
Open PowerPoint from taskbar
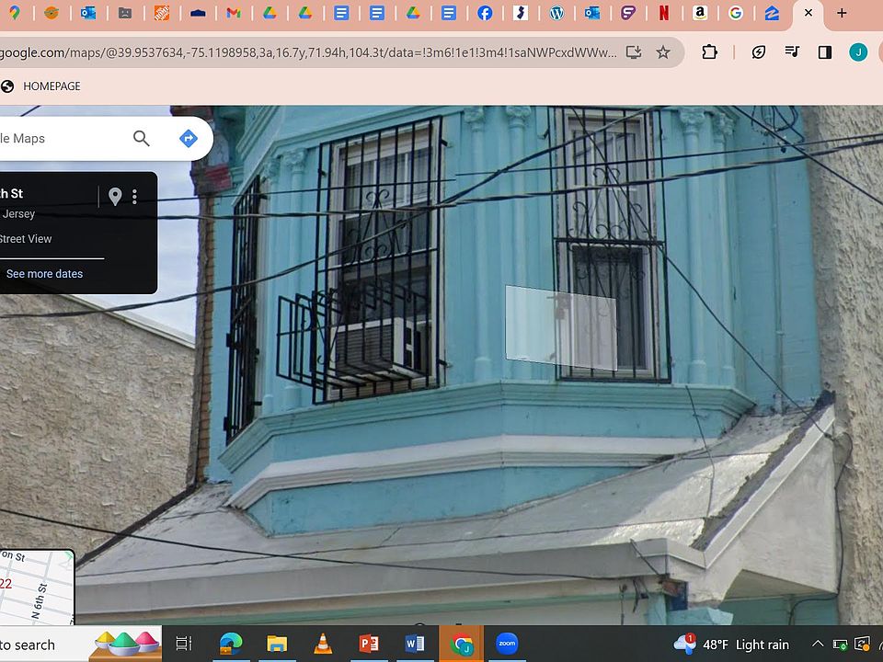(x=368, y=644)
